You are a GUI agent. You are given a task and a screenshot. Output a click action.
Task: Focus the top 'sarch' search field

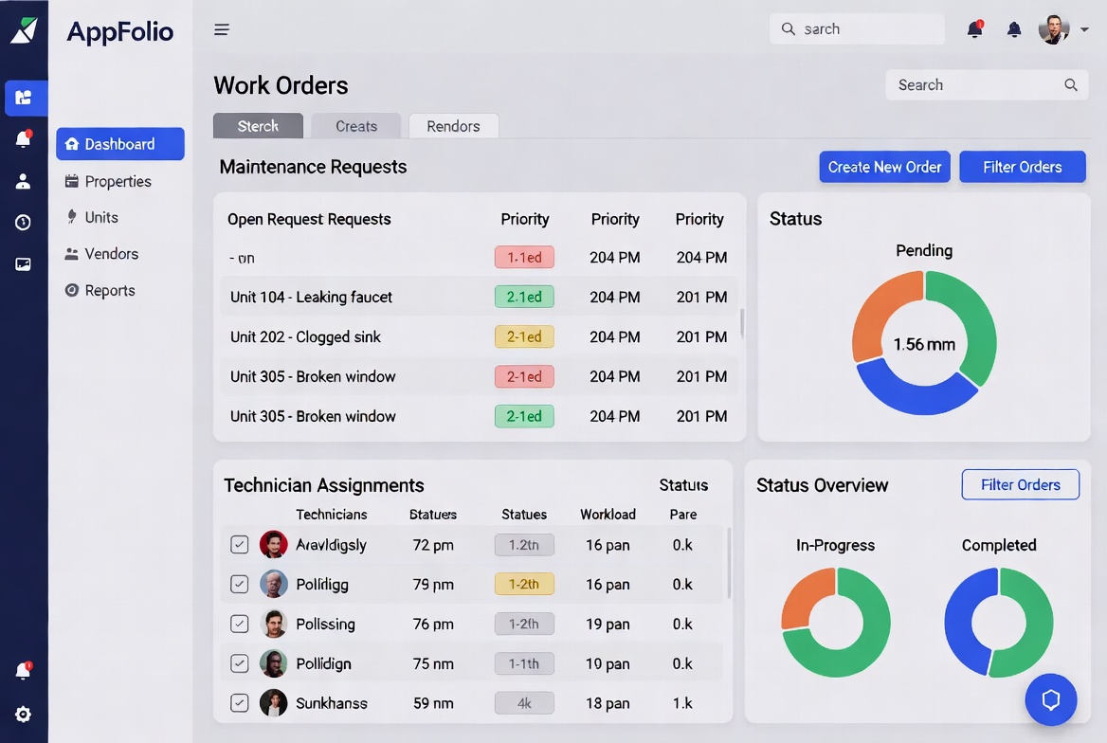(857, 29)
